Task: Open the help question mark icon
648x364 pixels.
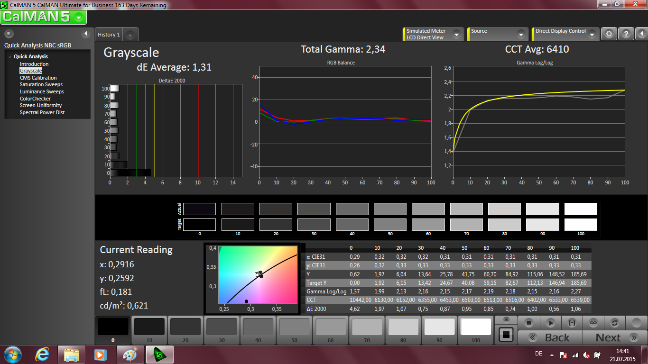Action: tap(626, 34)
